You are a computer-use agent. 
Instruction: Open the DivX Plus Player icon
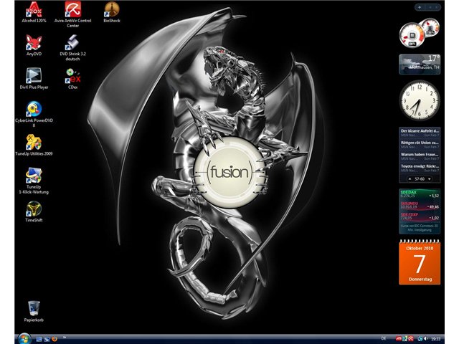coord(34,78)
